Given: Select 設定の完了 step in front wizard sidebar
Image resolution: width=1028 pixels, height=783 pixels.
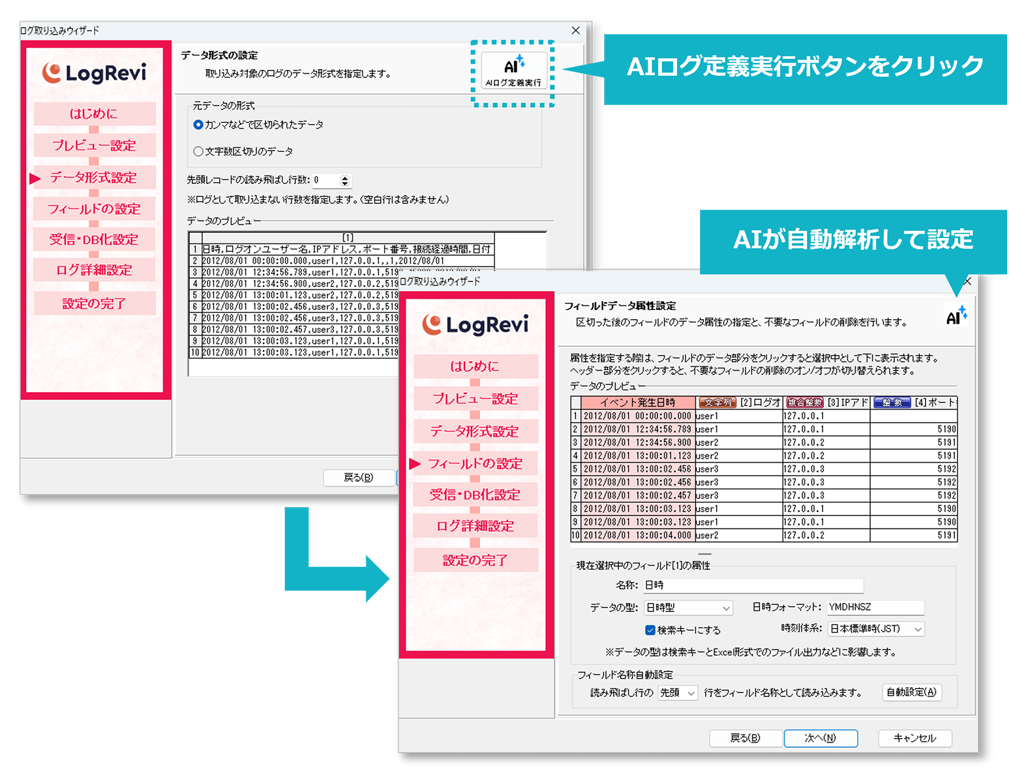Looking at the screenshot, I should [x=476, y=560].
